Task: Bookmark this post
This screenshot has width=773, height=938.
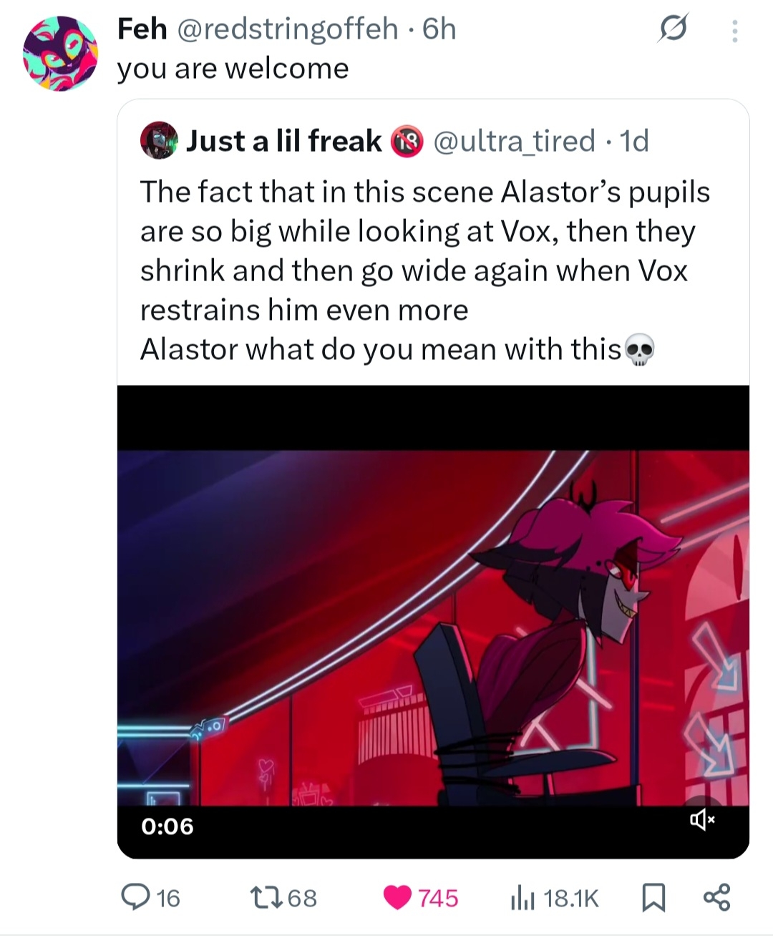Action: (651, 897)
